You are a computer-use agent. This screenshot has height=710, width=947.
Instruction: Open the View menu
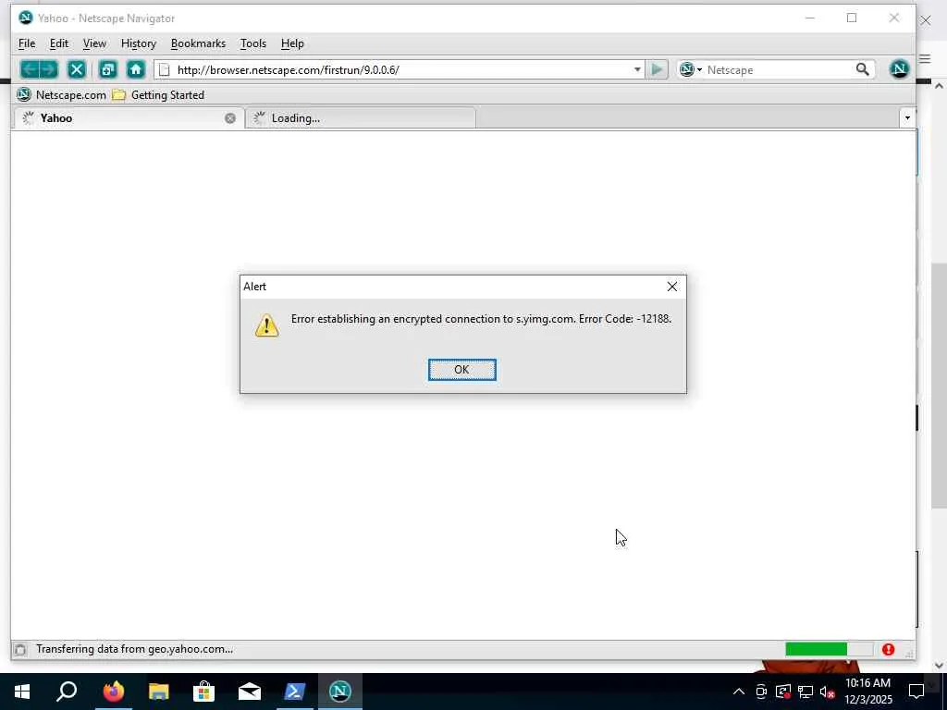click(94, 43)
